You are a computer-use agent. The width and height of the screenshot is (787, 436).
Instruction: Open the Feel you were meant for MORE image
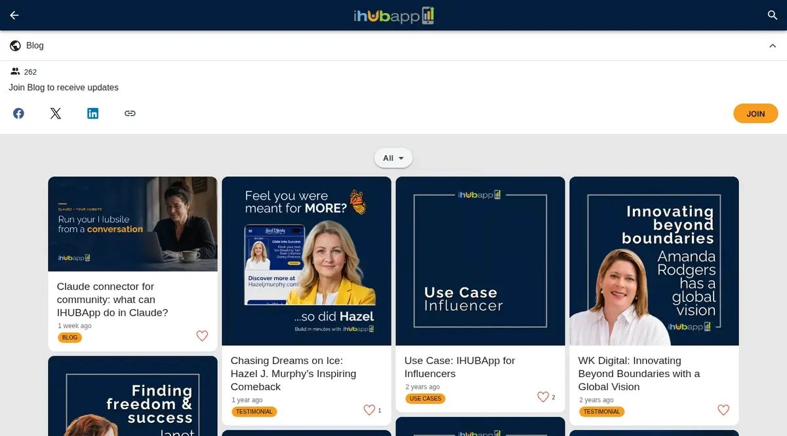[306, 261]
